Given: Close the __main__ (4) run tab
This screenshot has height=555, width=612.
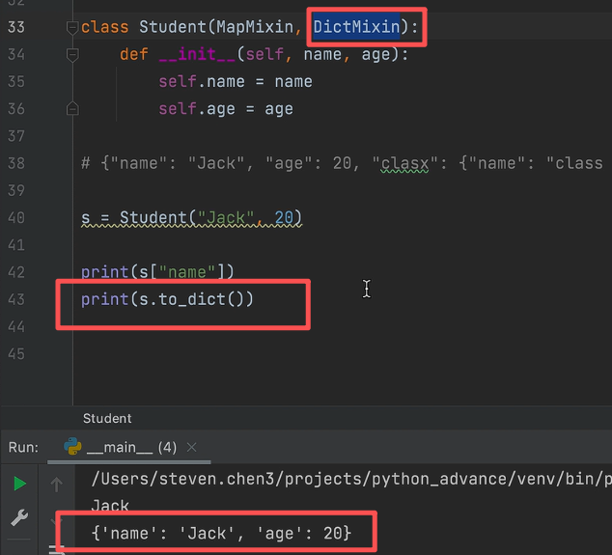Looking at the screenshot, I should tap(191, 448).
